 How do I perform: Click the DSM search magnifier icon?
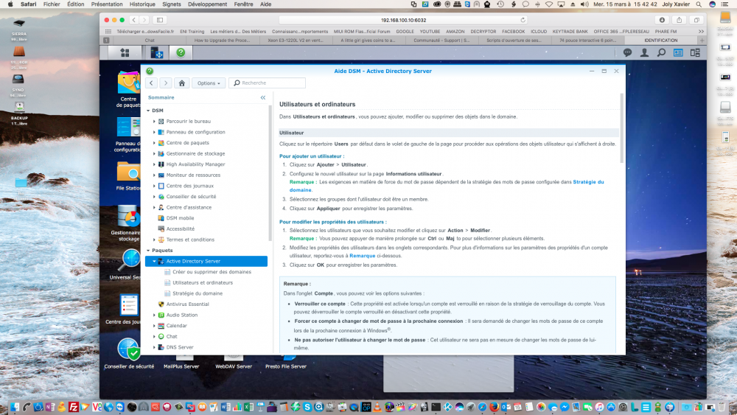[x=661, y=52]
